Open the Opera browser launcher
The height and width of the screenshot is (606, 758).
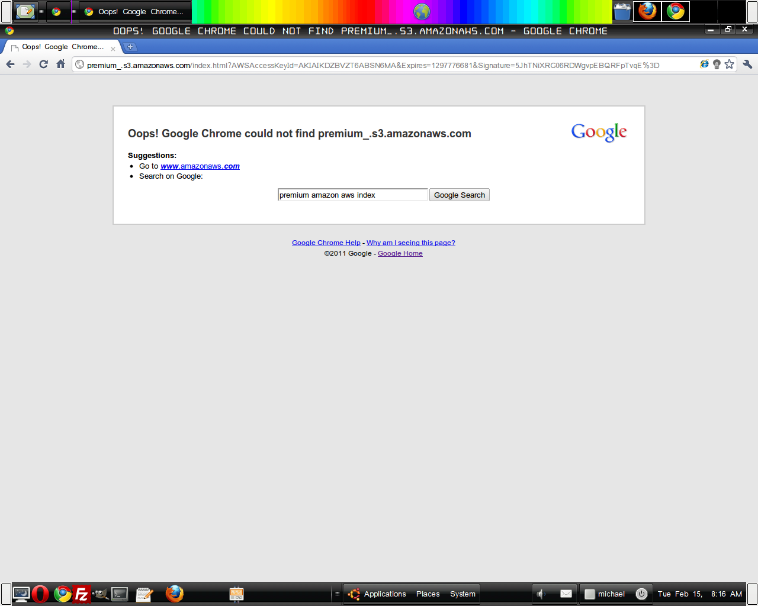click(40, 594)
